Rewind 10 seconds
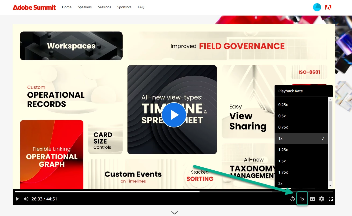352x216 pixels. pyautogui.click(x=293, y=199)
